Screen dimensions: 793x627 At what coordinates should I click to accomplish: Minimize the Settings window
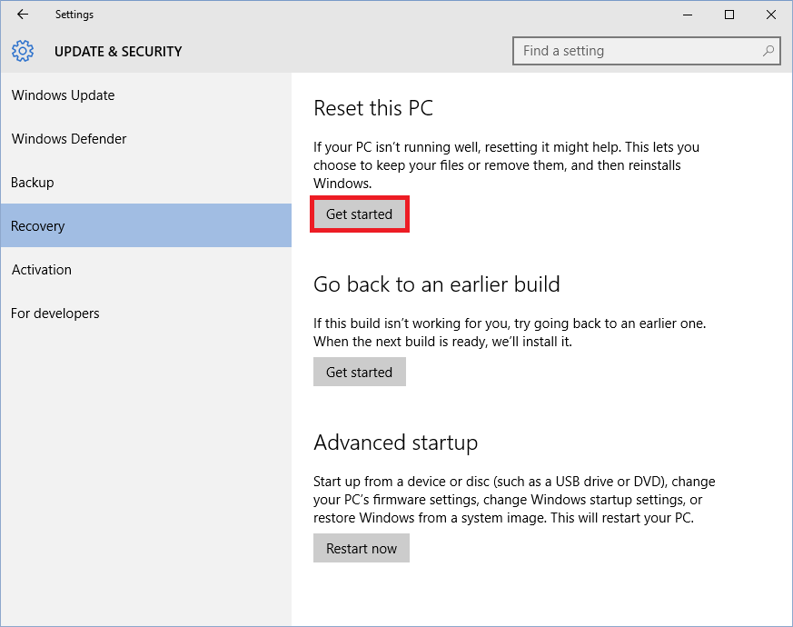click(x=688, y=15)
